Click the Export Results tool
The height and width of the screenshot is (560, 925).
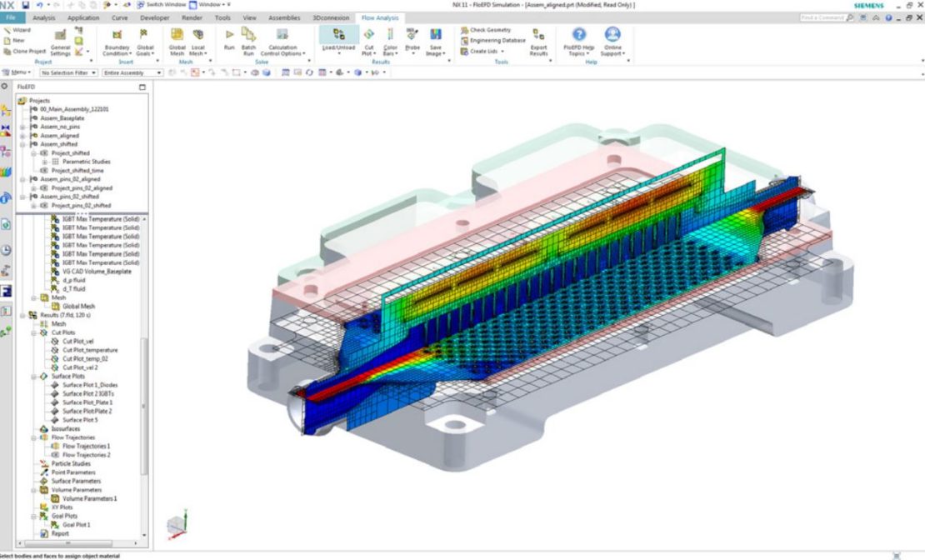[x=538, y=40]
